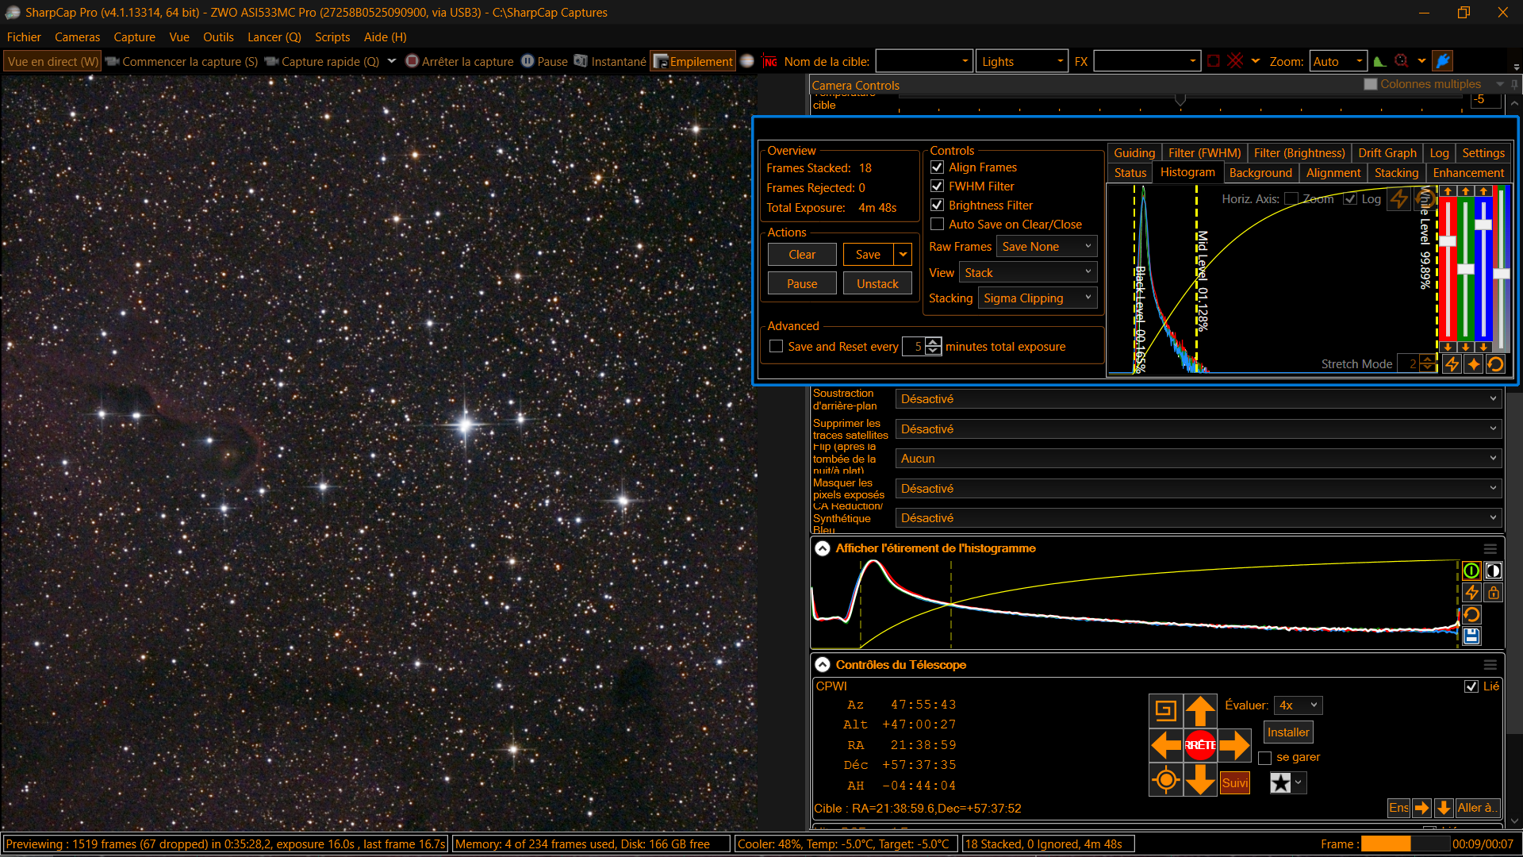Collapse Contrôles du Télescope panel
The width and height of the screenshot is (1523, 857).
coord(823,665)
